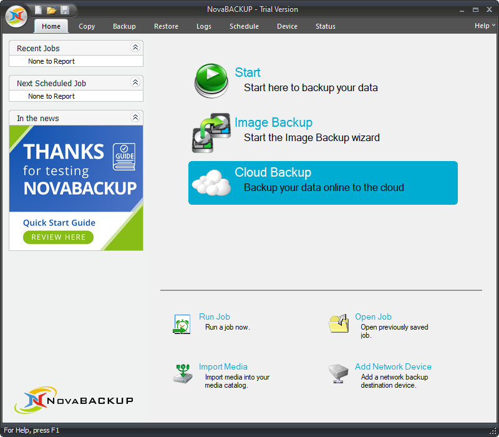Click the REVIEW HERE green button
499x437 pixels.
point(58,237)
